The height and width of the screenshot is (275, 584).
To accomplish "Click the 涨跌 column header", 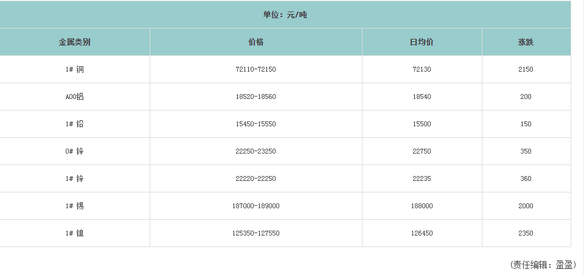I will click(526, 42).
